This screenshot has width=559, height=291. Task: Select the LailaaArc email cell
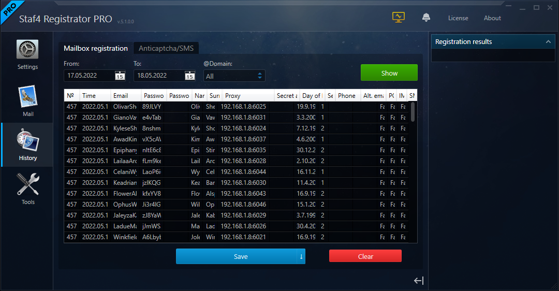click(x=125, y=161)
